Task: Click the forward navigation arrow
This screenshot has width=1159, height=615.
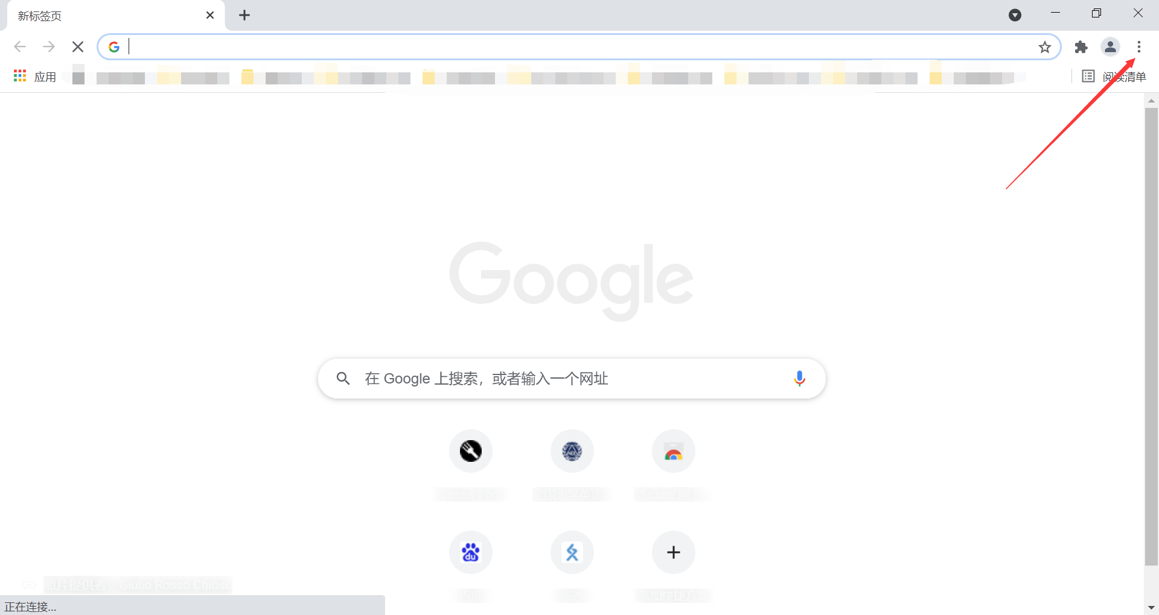Action: pyautogui.click(x=49, y=46)
